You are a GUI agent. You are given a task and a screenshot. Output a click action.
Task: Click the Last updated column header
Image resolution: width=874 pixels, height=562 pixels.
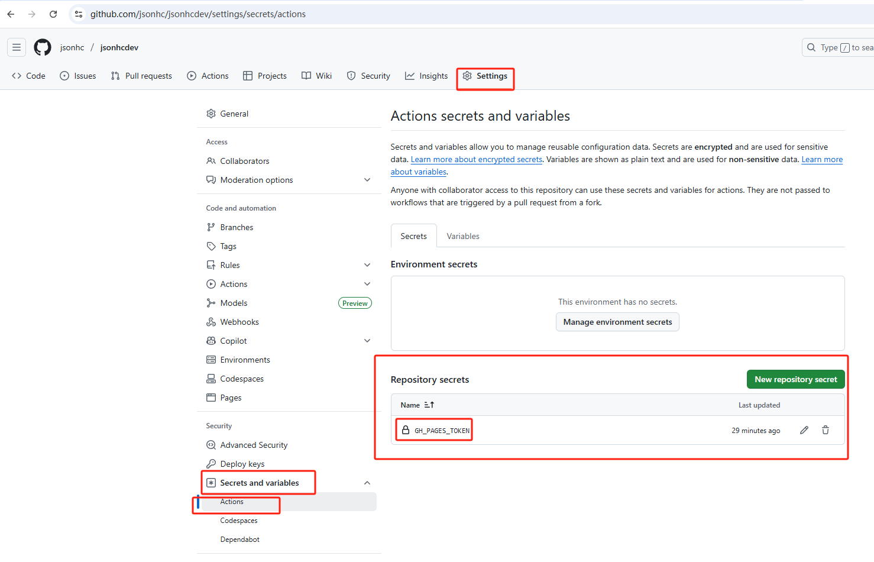(759, 405)
